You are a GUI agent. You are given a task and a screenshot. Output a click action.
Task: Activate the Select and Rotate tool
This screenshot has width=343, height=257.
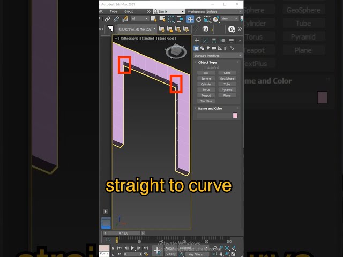pyautogui.click(x=199, y=19)
